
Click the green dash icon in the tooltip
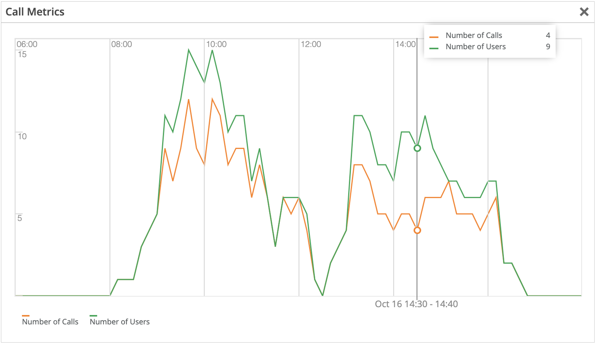tap(434, 48)
